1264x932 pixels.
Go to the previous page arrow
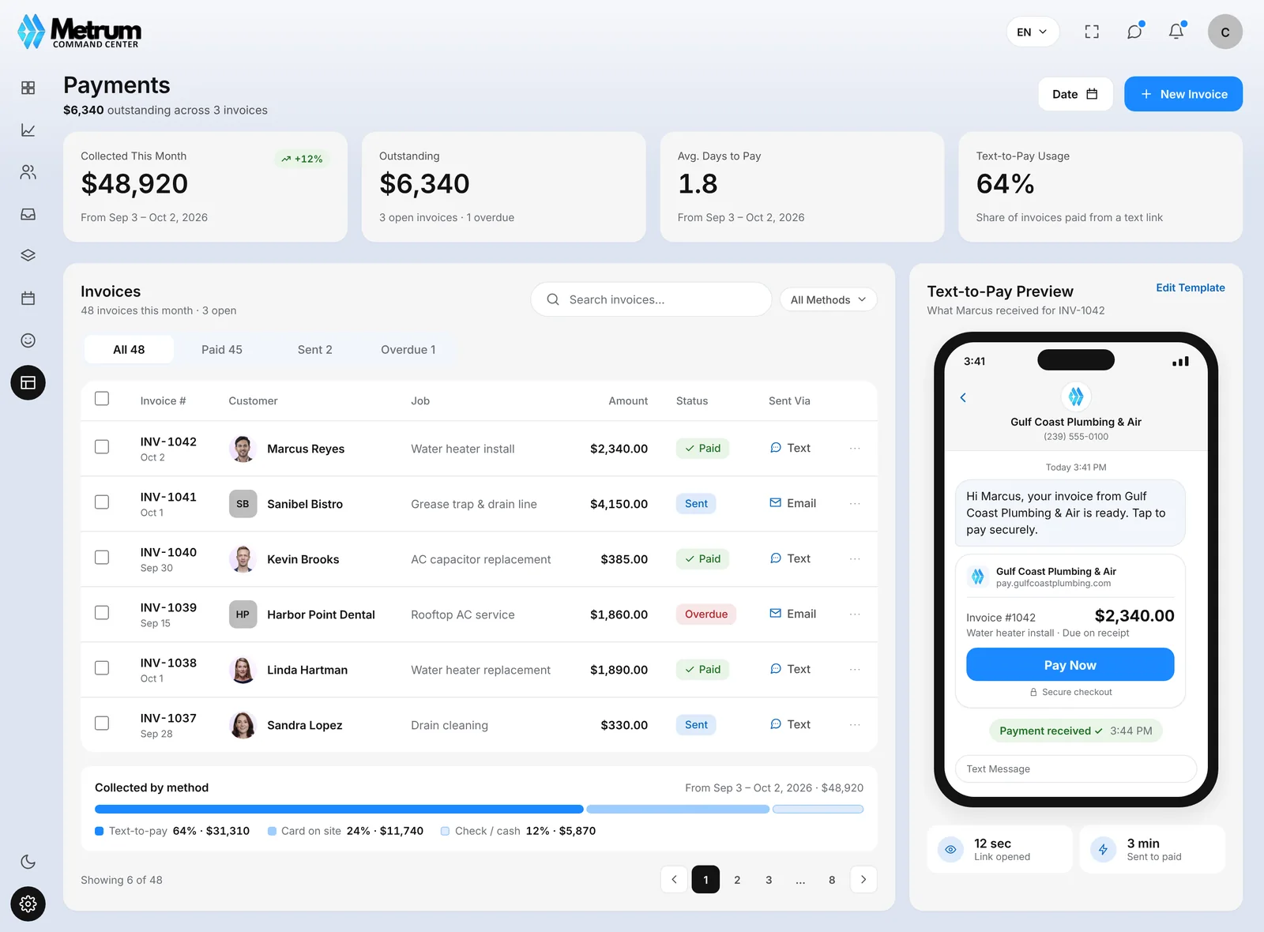pos(674,879)
